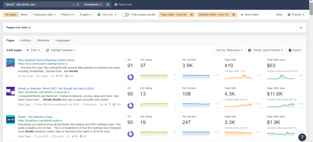313x142 pixels.
Task: Clear all applied filters
Action: [x=279, y=15]
